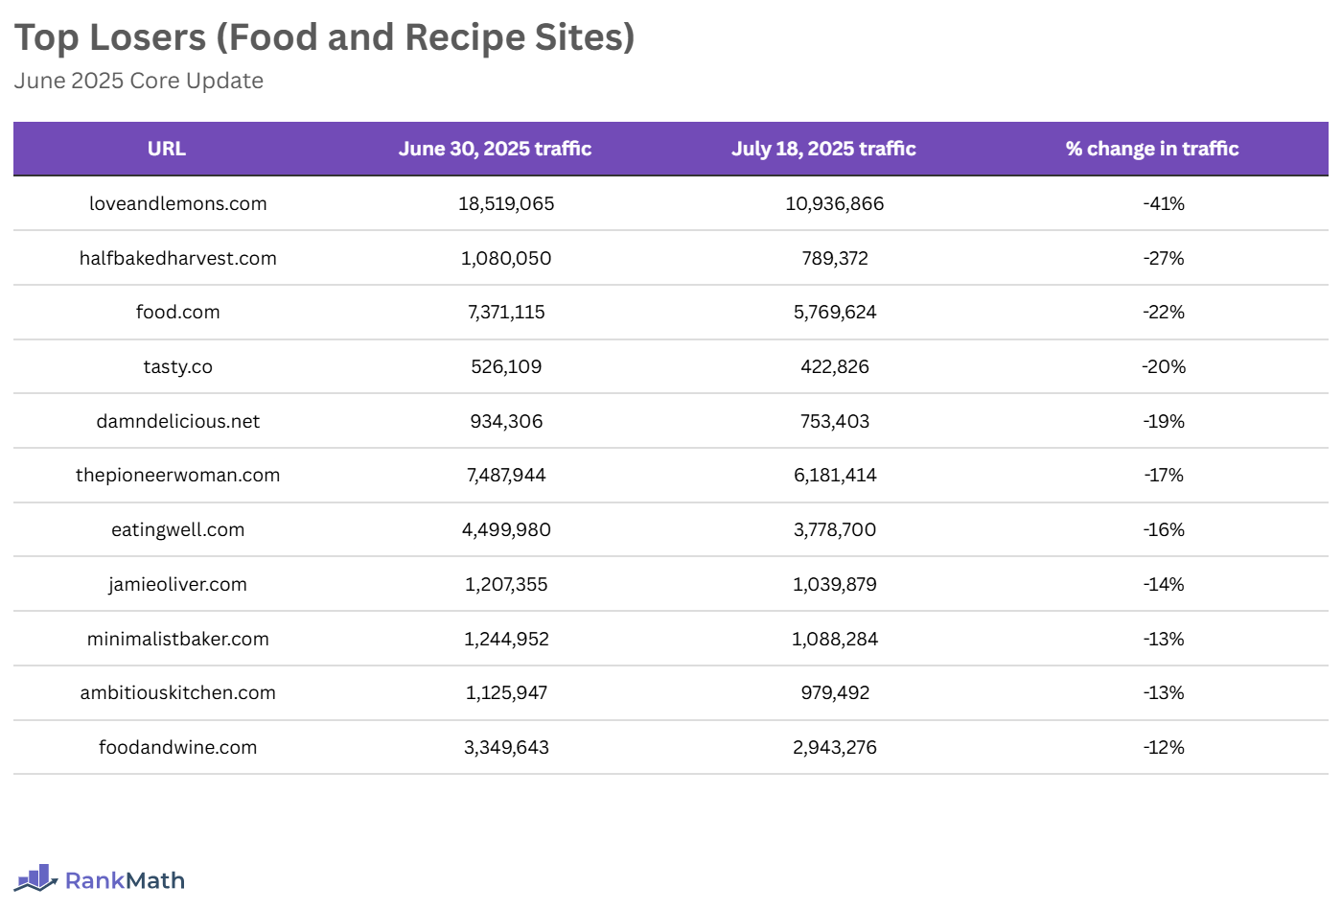The height and width of the screenshot is (911, 1342).
Task: Select the eatingwell.com cell
Action: (x=178, y=529)
